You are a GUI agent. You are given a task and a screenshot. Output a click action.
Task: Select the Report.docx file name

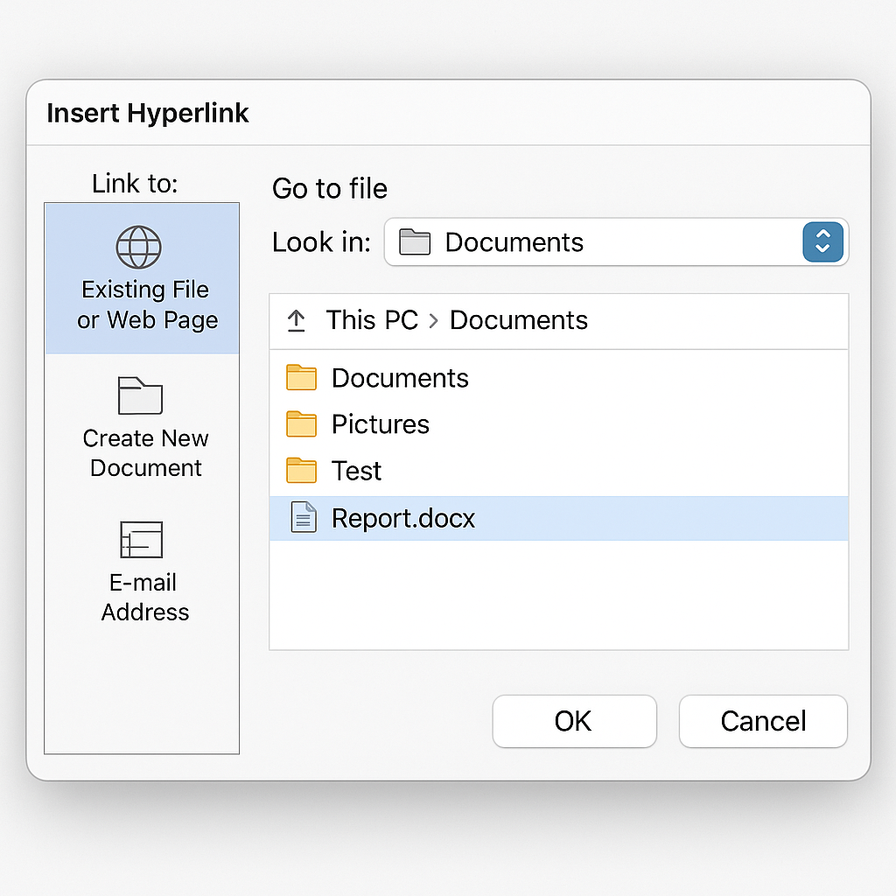click(402, 518)
